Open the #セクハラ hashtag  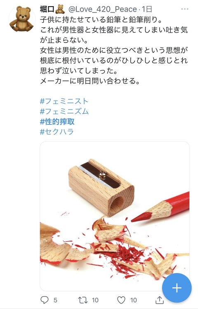pos(57,132)
